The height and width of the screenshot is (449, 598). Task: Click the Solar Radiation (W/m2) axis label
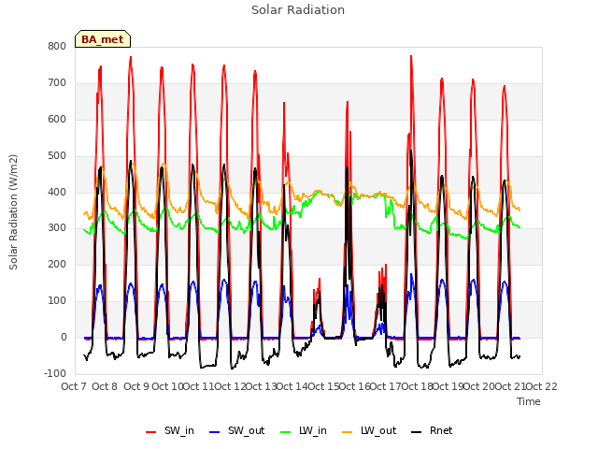13,212
